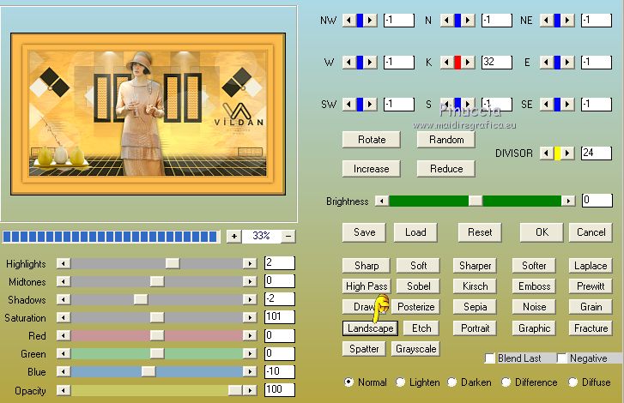The image size is (624, 403).
Task: Click the Brightness slider right arrow
Action: (x=568, y=201)
